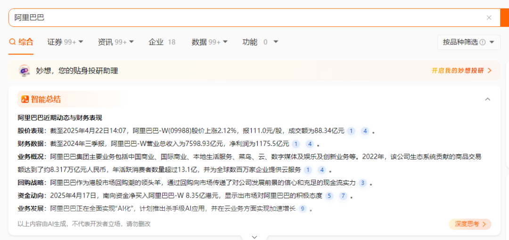Viewport: 509px width, 240px height.
Task: Click the info icon next to 按品种筛选
Action: coord(483,42)
